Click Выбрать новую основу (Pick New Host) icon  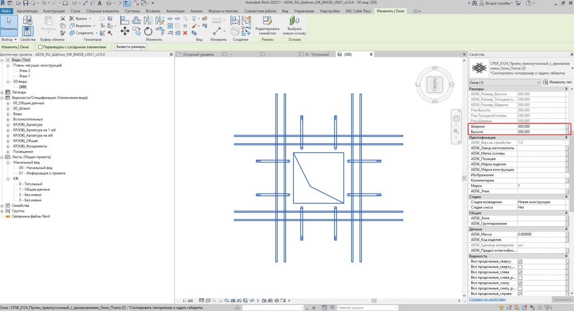pos(294,21)
